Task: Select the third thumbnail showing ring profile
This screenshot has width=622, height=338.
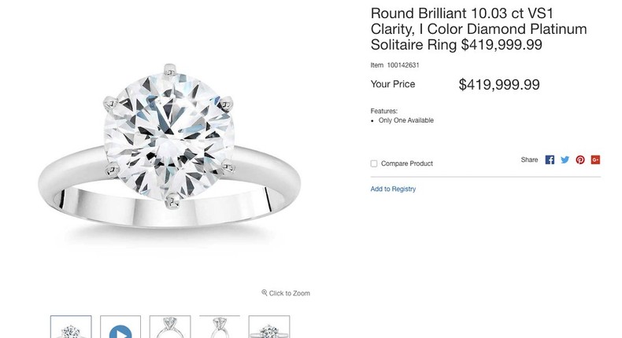Action: [170, 329]
